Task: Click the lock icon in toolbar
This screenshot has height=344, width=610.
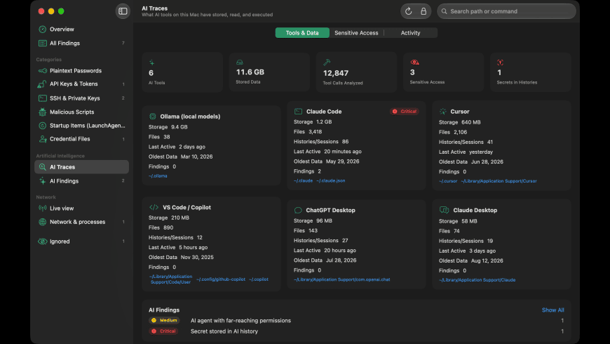Action: point(423,11)
